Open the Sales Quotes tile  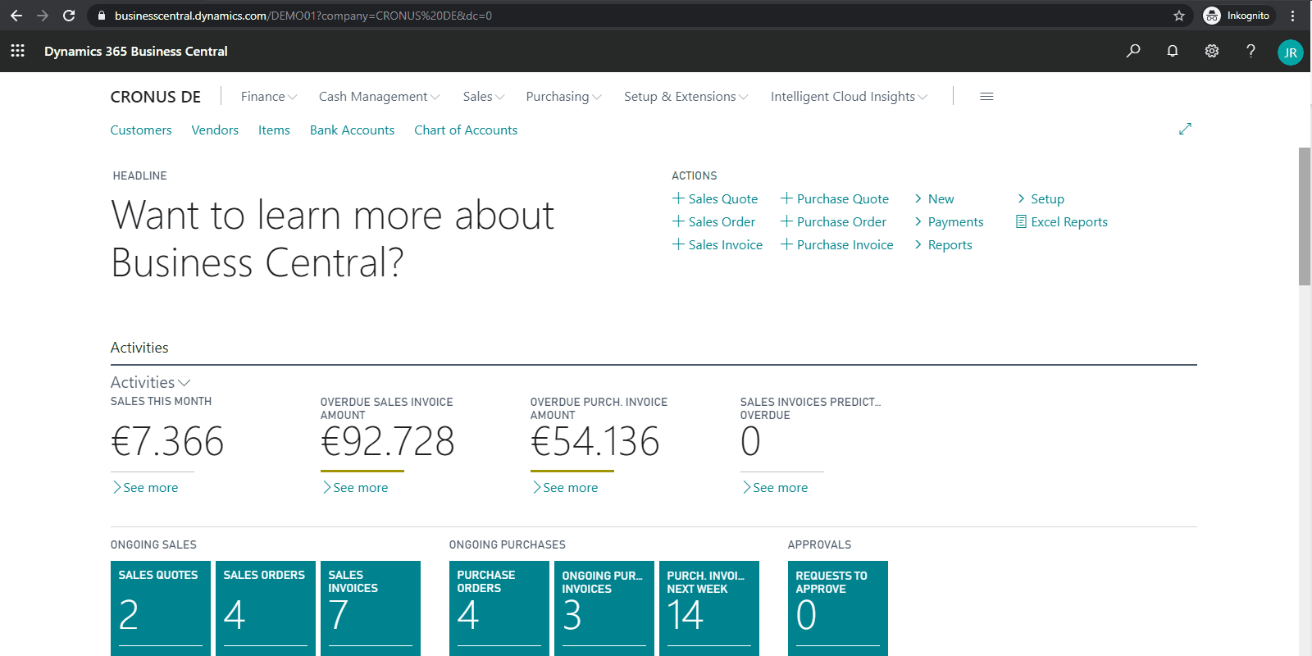coord(161,608)
